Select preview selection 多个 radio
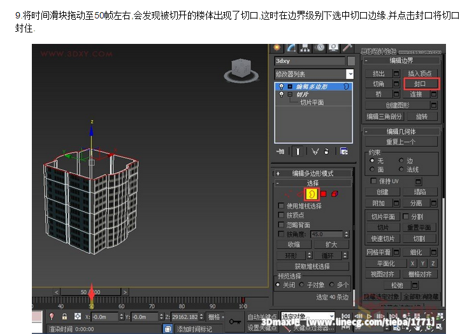 [x=331, y=284]
